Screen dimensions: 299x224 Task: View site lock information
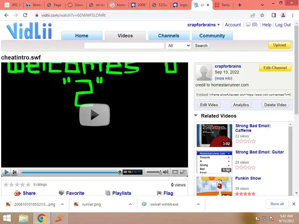click(37, 15)
